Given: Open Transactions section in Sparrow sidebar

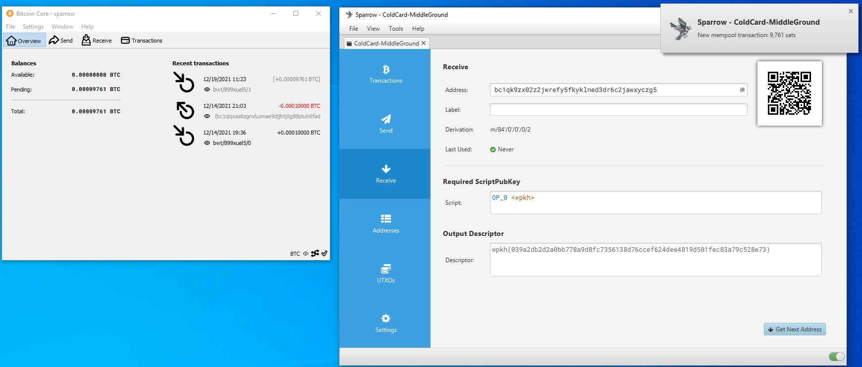Looking at the screenshot, I should tap(385, 74).
